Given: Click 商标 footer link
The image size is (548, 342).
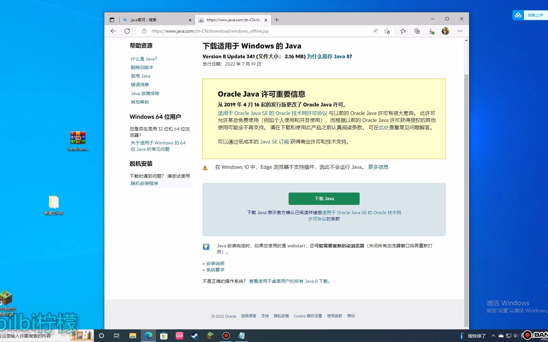Looking at the screenshot, I should click(x=351, y=316).
